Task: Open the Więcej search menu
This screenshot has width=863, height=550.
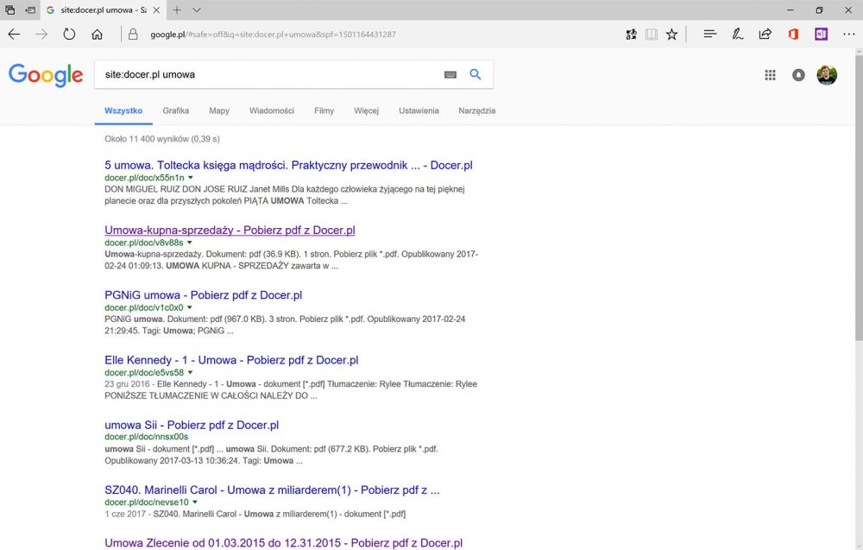Action: 366,111
